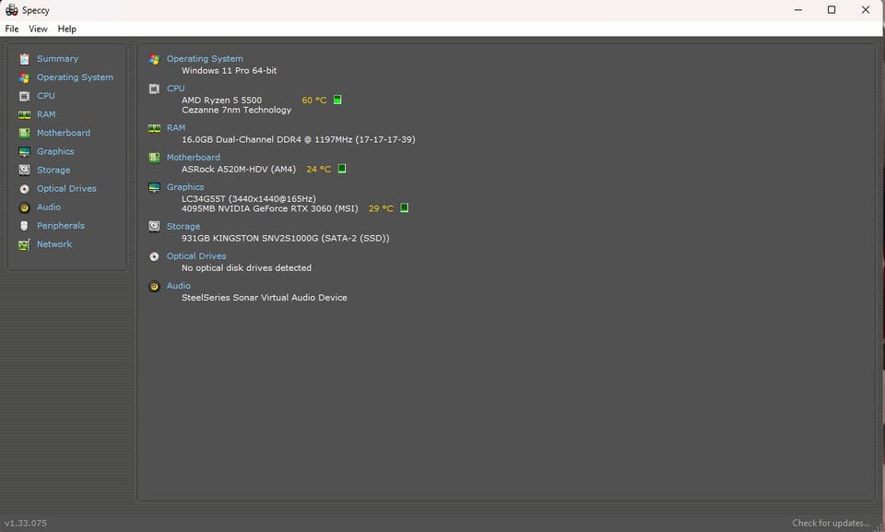
Task: Click the Graphics monitor icon in summary pane
Action: click(154, 187)
